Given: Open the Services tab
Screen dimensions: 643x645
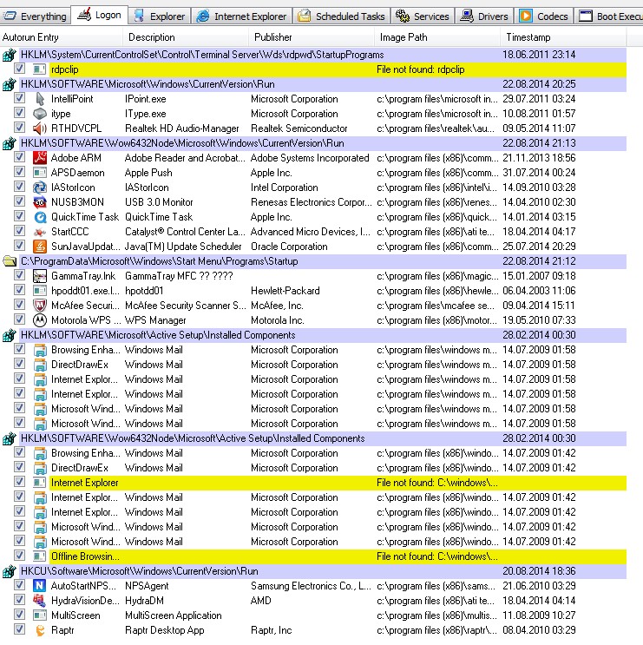Looking at the screenshot, I should coord(423,16).
